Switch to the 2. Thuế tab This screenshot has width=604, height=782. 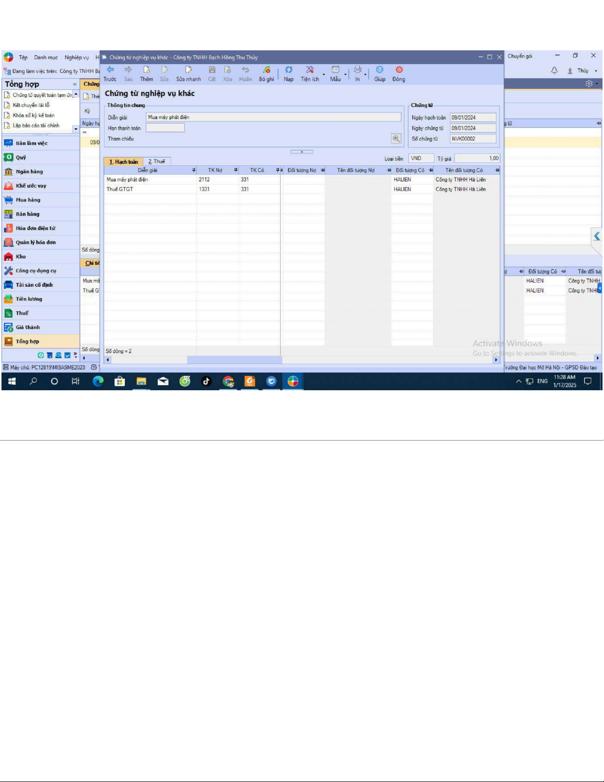point(157,161)
